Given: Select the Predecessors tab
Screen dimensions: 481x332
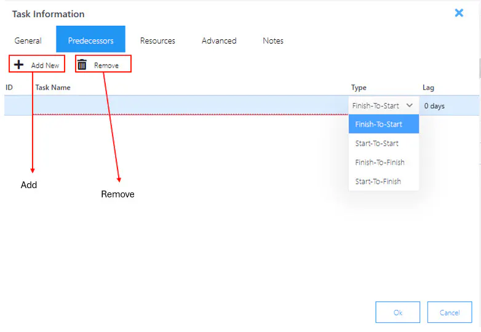Looking at the screenshot, I should pyautogui.click(x=90, y=39).
